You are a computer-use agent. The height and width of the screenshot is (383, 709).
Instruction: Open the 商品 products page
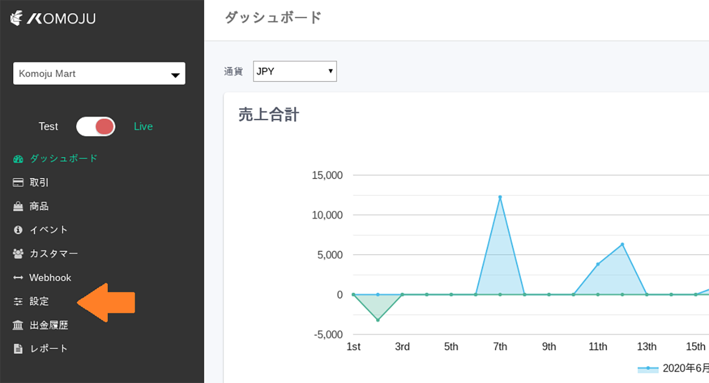click(x=39, y=206)
